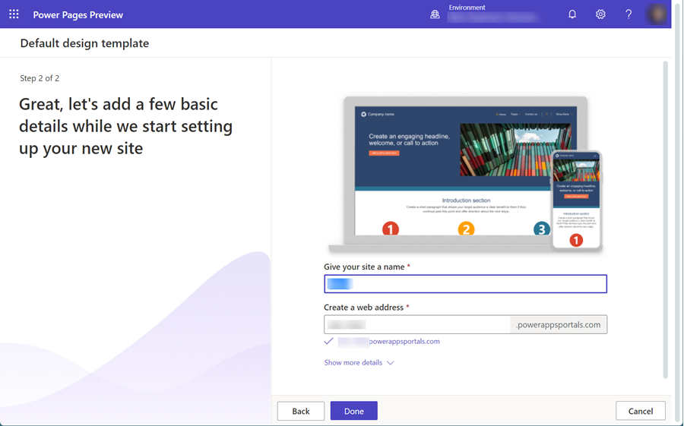
Task: Open the notifications bell
Action: (x=572, y=14)
